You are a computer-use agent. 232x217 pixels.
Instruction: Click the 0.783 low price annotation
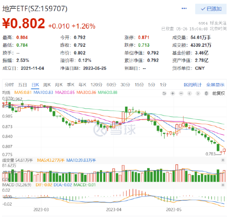[210, 154]
